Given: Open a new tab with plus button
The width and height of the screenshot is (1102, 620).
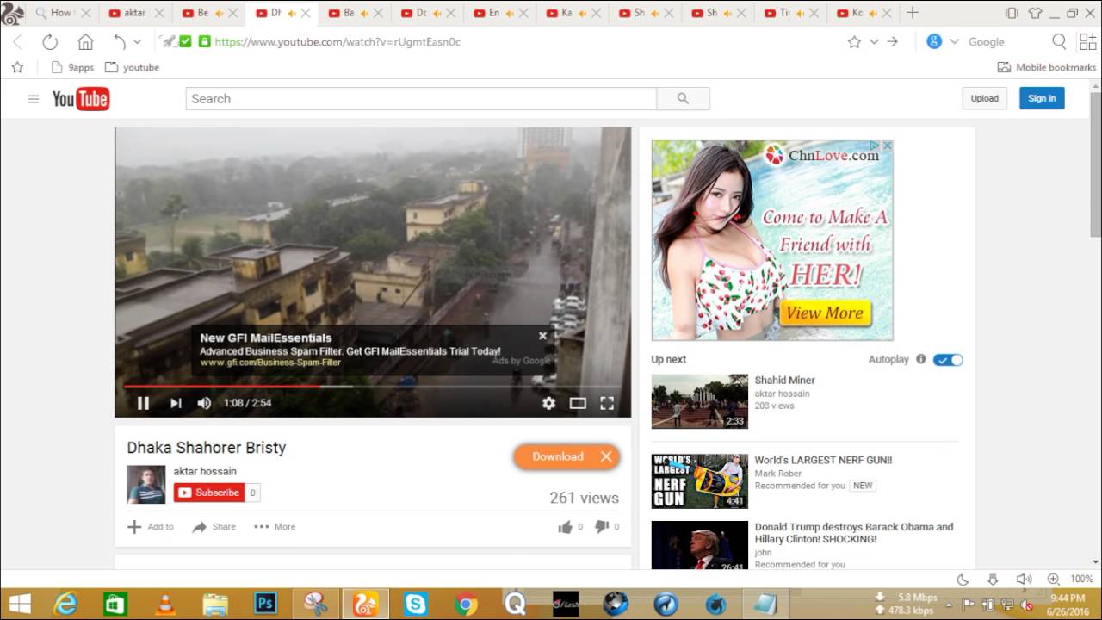Looking at the screenshot, I should point(913,12).
